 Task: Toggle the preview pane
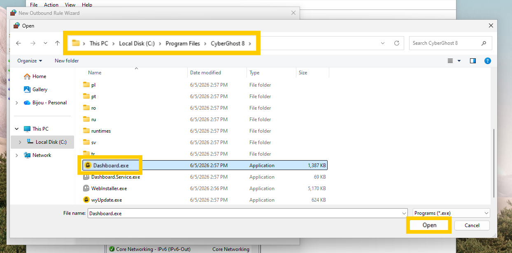tap(473, 61)
